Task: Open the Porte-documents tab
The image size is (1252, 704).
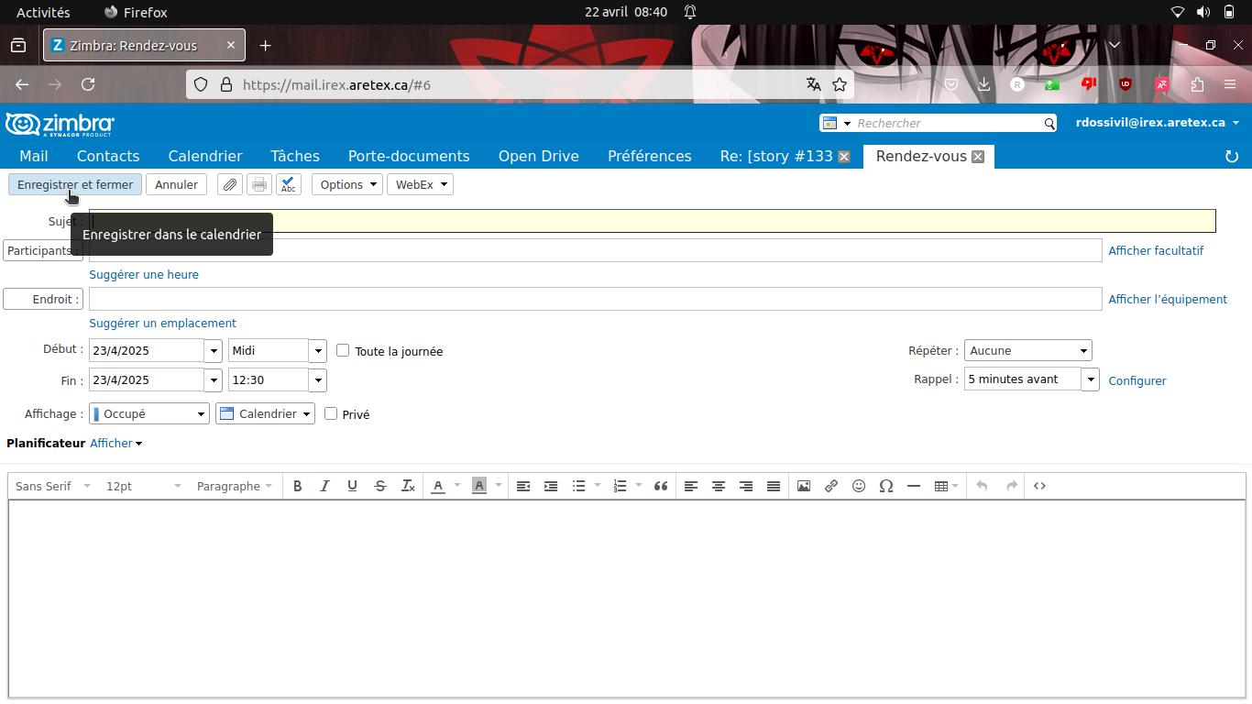Action: [409, 156]
